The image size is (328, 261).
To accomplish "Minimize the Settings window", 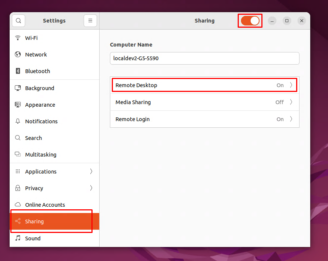I will [272, 21].
